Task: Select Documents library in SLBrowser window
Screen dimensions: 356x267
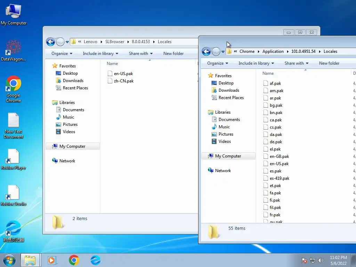Action: (x=73, y=110)
